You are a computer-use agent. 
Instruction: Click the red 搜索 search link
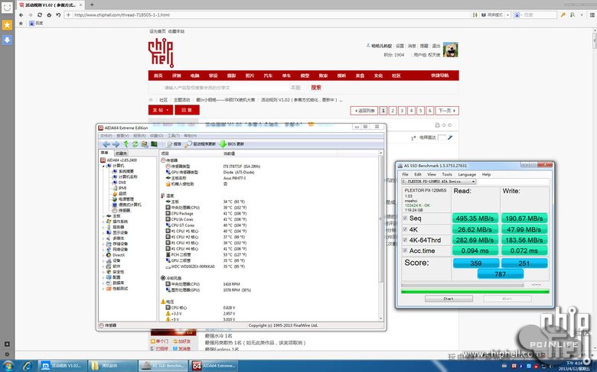click(x=316, y=88)
